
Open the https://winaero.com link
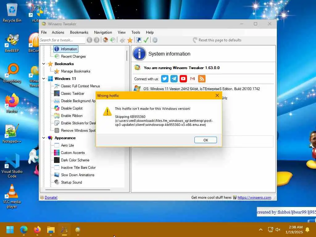coord(254,197)
